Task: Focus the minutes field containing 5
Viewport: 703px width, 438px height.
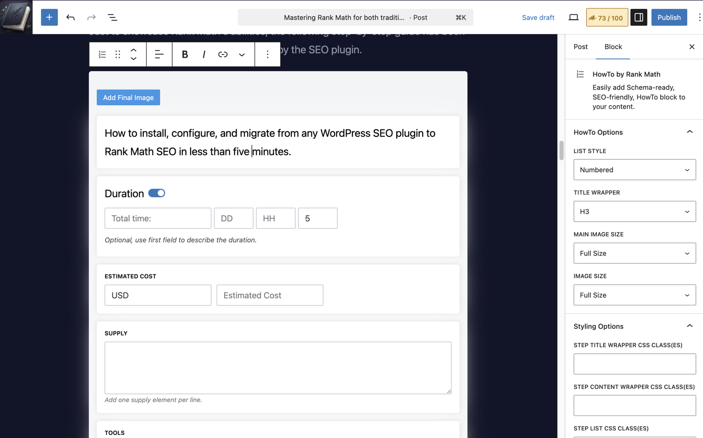Action: [x=318, y=218]
